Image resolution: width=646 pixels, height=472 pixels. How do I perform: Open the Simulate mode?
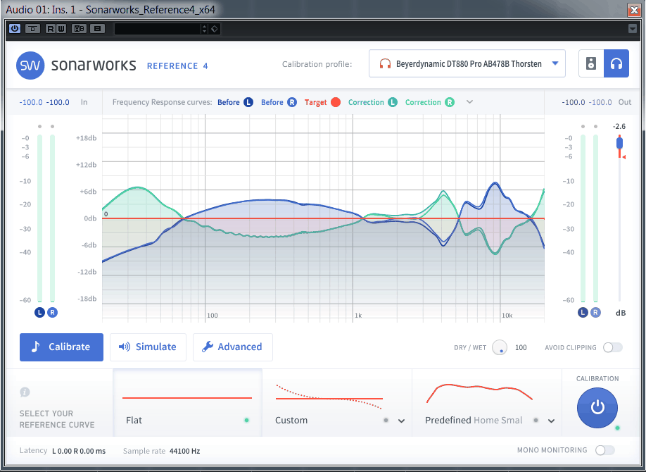(x=148, y=347)
